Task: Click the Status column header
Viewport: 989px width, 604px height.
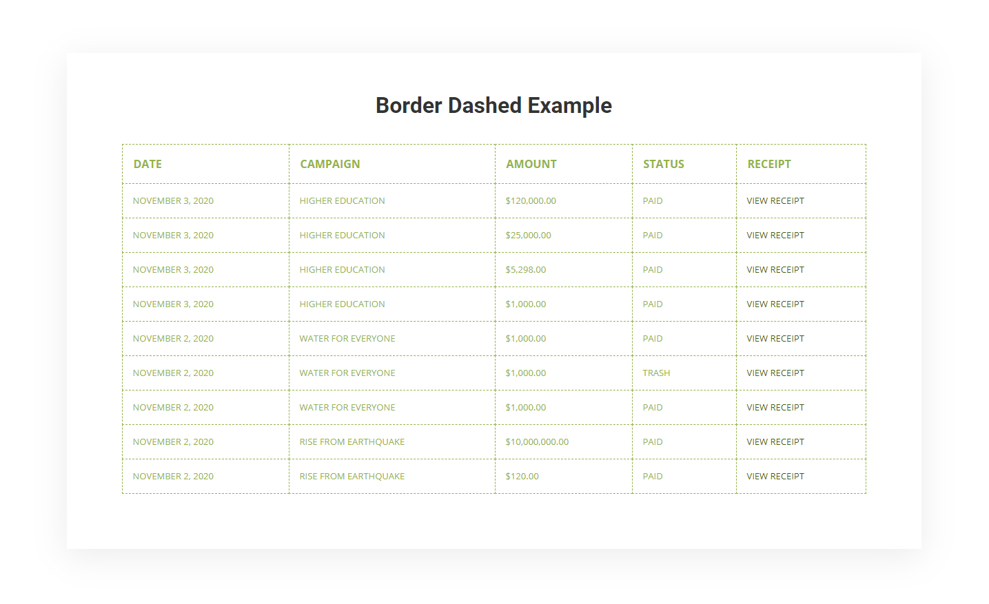Action: point(663,164)
